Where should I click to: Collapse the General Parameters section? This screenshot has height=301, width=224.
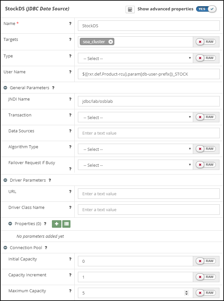point(5,88)
